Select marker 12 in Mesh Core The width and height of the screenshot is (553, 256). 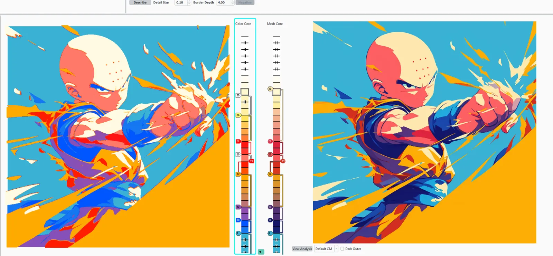pyautogui.click(x=270, y=207)
